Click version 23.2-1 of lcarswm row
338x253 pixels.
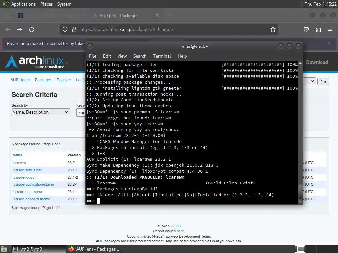72,163
